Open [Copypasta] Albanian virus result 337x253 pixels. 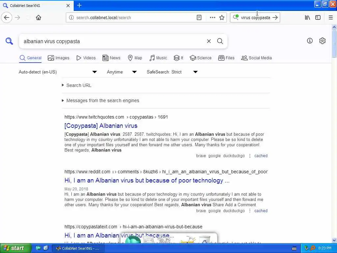tap(101, 126)
